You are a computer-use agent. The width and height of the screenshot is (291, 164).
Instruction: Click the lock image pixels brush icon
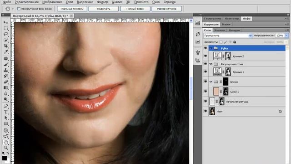point(226,42)
